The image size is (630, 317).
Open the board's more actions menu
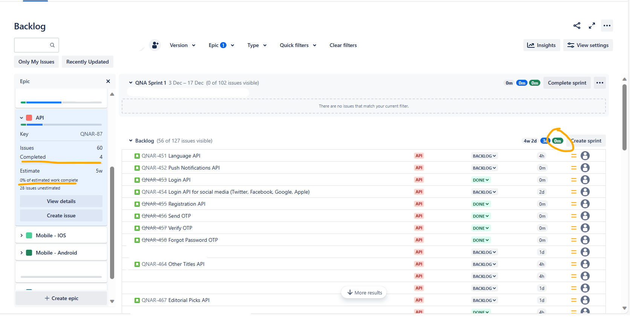pyautogui.click(x=607, y=26)
